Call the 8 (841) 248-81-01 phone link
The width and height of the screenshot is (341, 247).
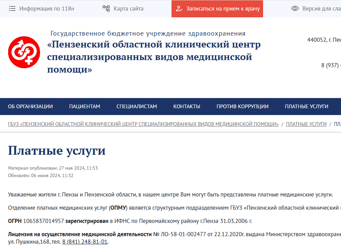click(85, 242)
